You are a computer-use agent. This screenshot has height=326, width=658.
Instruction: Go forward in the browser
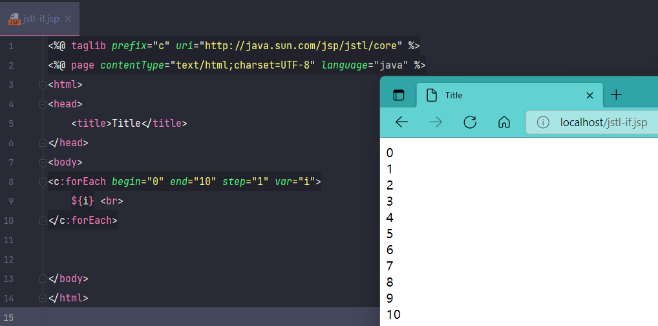(436, 122)
